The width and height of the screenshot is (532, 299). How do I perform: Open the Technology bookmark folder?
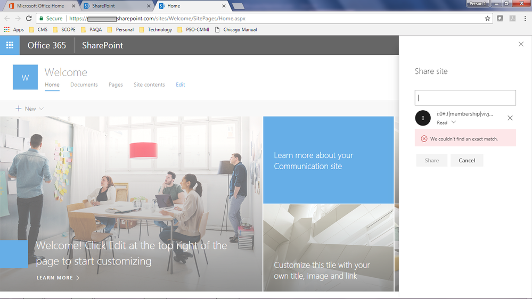point(155,29)
